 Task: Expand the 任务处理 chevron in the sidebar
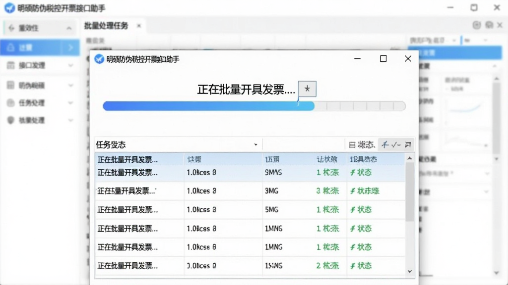[x=70, y=103]
